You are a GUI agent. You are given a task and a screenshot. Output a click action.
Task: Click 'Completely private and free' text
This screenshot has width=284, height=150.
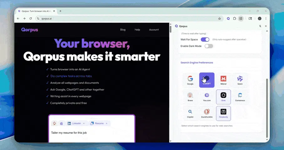click(x=68, y=103)
